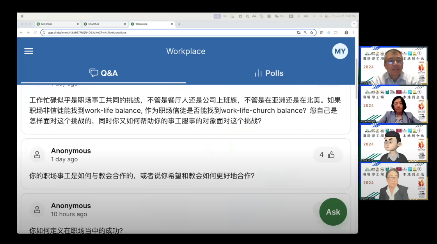Click the Wi-Fi icon in the menu bar
The height and width of the screenshot is (244, 437).
tap(314, 16)
